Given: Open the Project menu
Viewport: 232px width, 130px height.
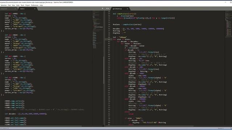Looking at the screenshot, I should coord(28,5).
